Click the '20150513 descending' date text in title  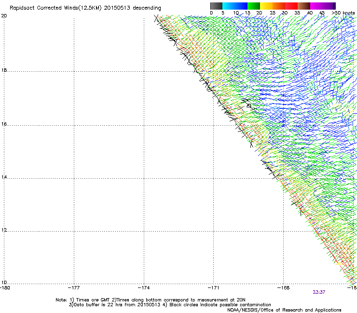(x=132, y=8)
